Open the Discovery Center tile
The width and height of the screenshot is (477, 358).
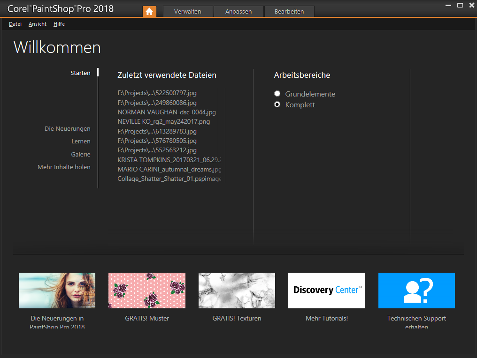click(x=327, y=291)
